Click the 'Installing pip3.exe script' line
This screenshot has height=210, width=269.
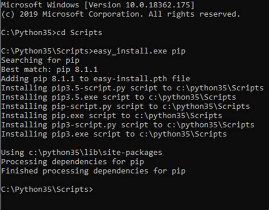click(x=114, y=134)
